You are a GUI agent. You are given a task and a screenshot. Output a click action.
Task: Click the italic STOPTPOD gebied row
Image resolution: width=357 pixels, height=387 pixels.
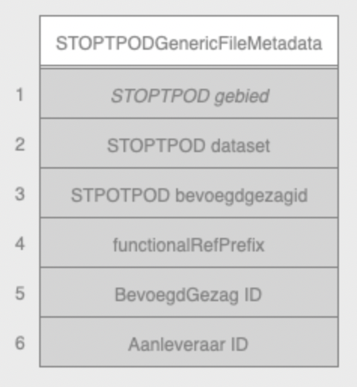click(x=189, y=93)
